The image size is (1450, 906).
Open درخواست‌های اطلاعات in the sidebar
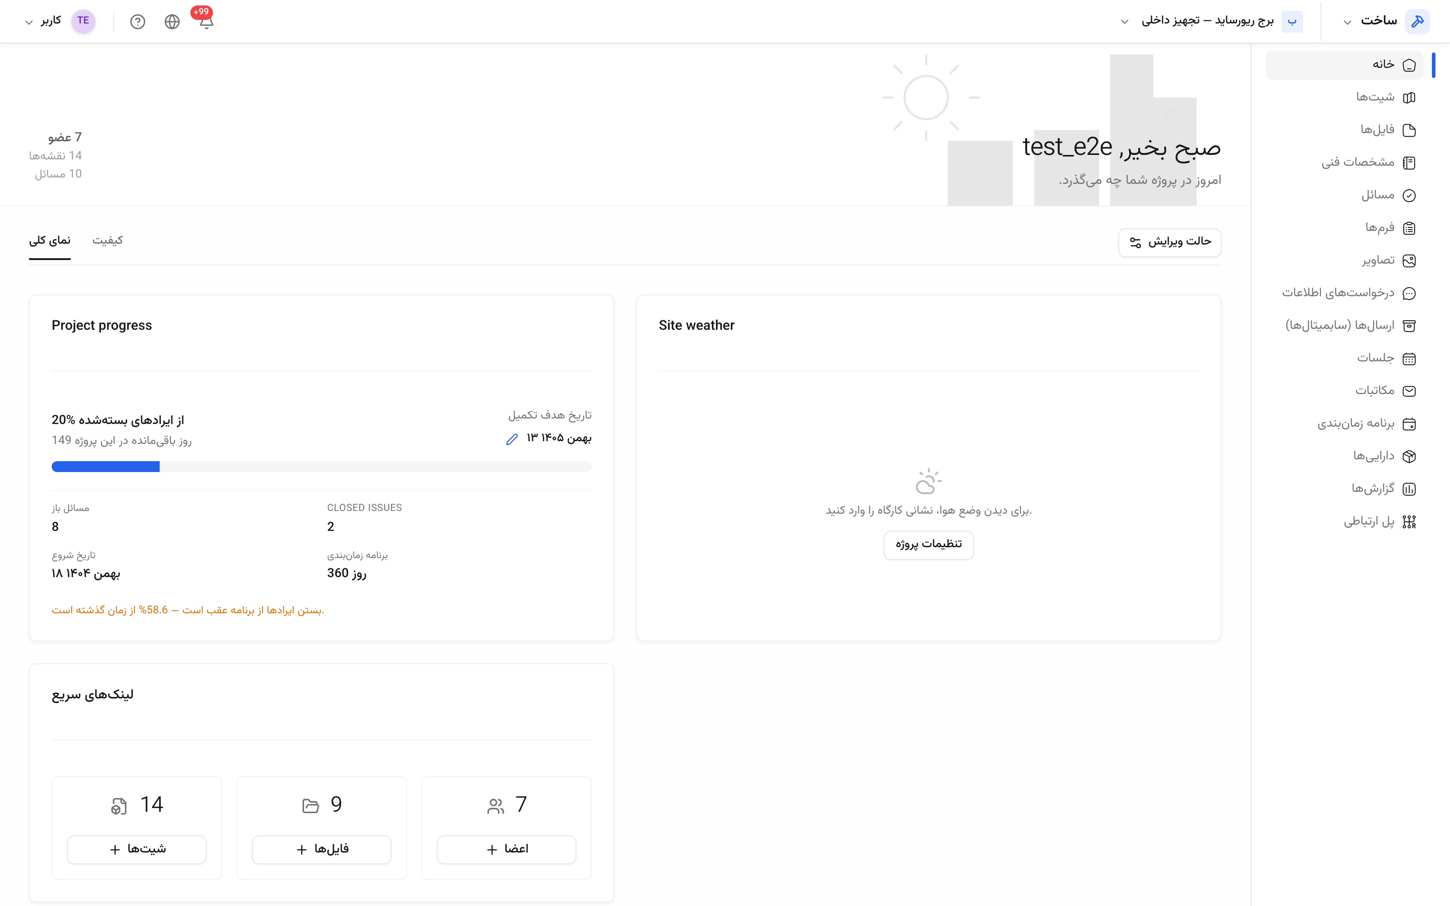coord(1344,293)
